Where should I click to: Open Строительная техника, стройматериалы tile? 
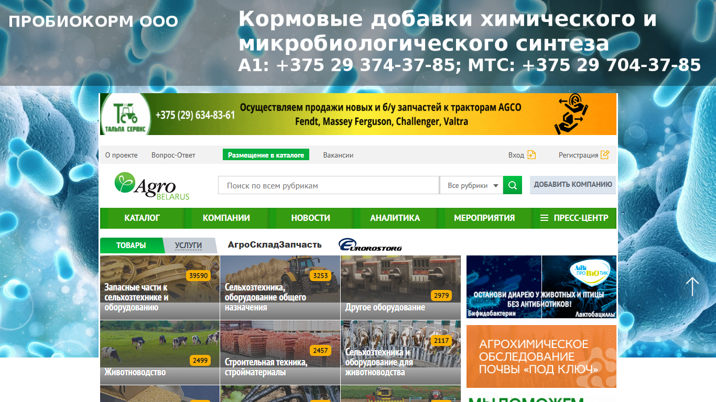pyautogui.click(x=280, y=352)
